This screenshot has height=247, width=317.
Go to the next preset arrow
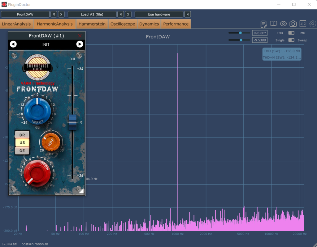click(x=80, y=44)
